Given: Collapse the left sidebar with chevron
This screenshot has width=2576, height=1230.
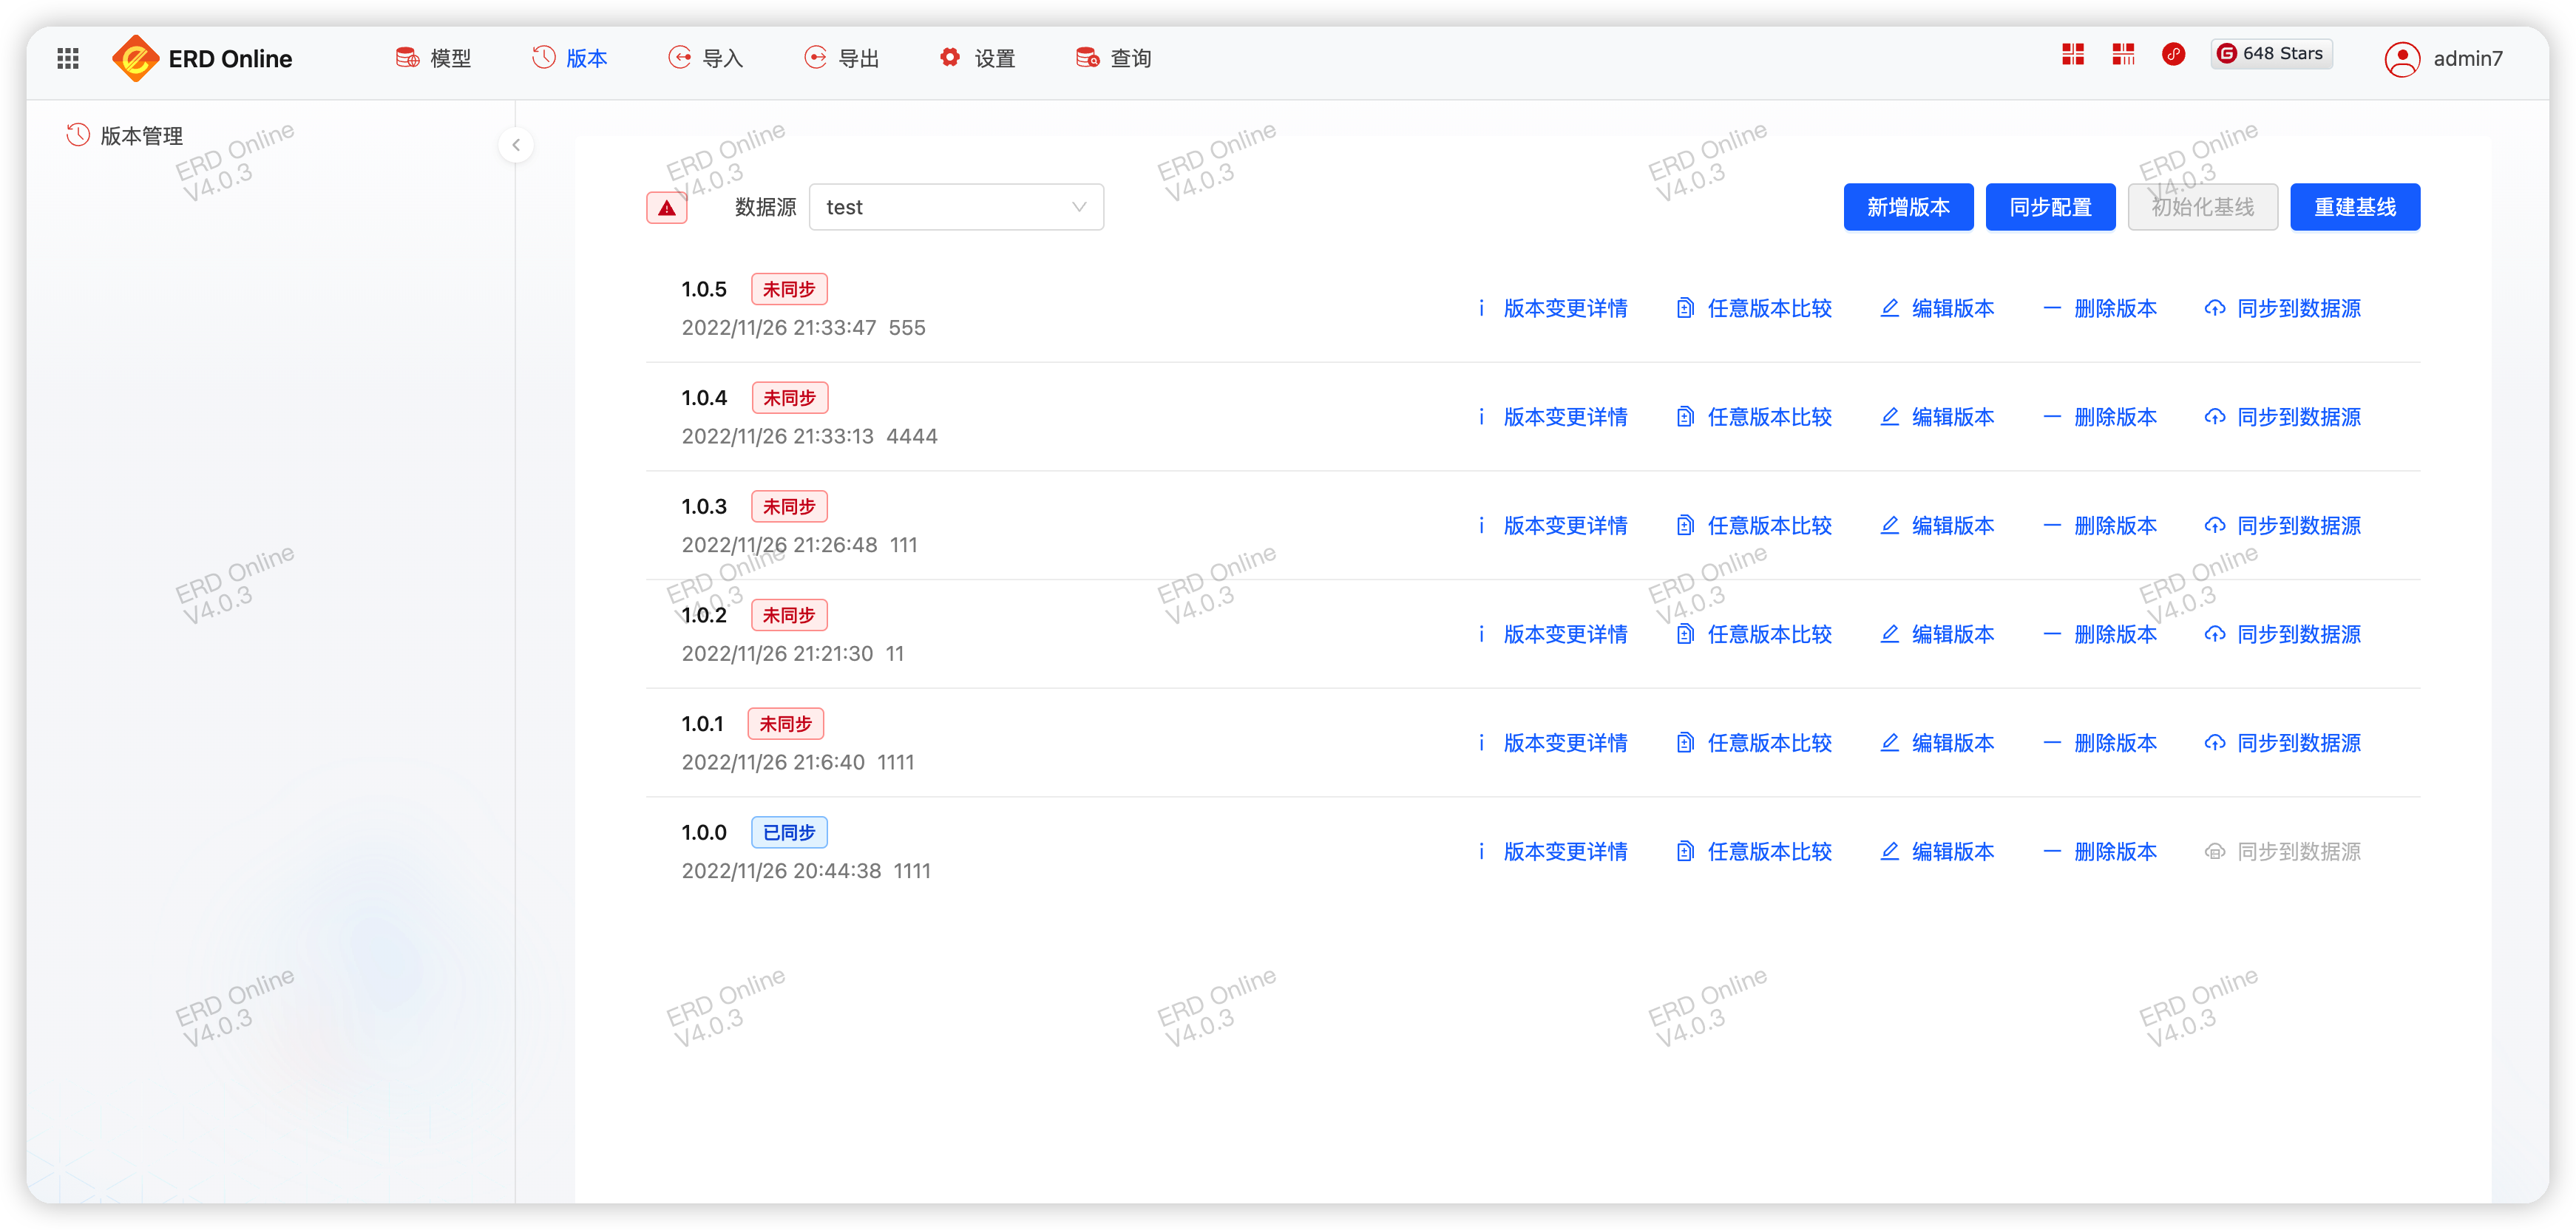Looking at the screenshot, I should click(516, 145).
